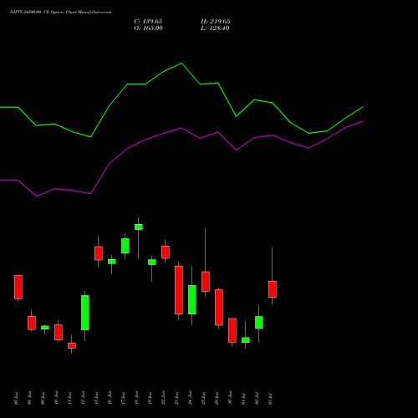The height and width of the screenshot is (418, 418).
Task: Click the long red candle above 23 Jun
Action: pyautogui.click(x=179, y=290)
